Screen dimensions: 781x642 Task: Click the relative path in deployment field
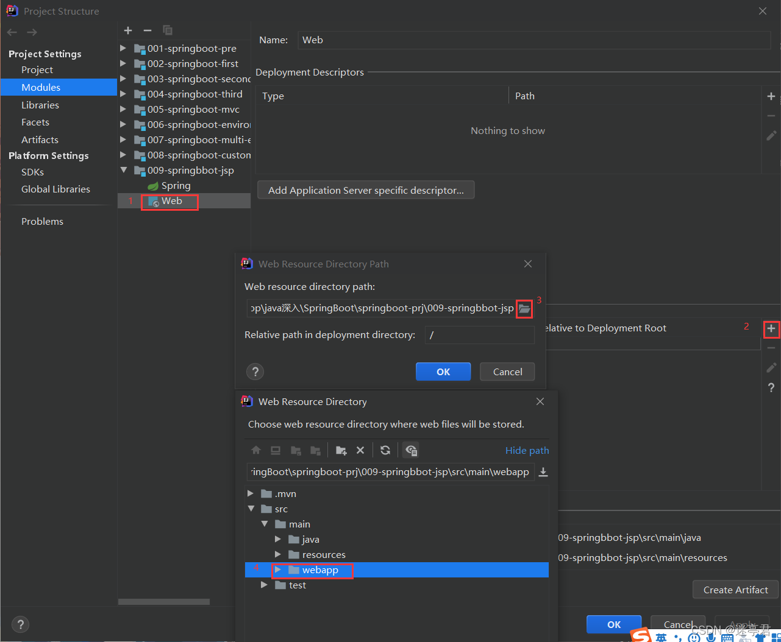pos(480,335)
